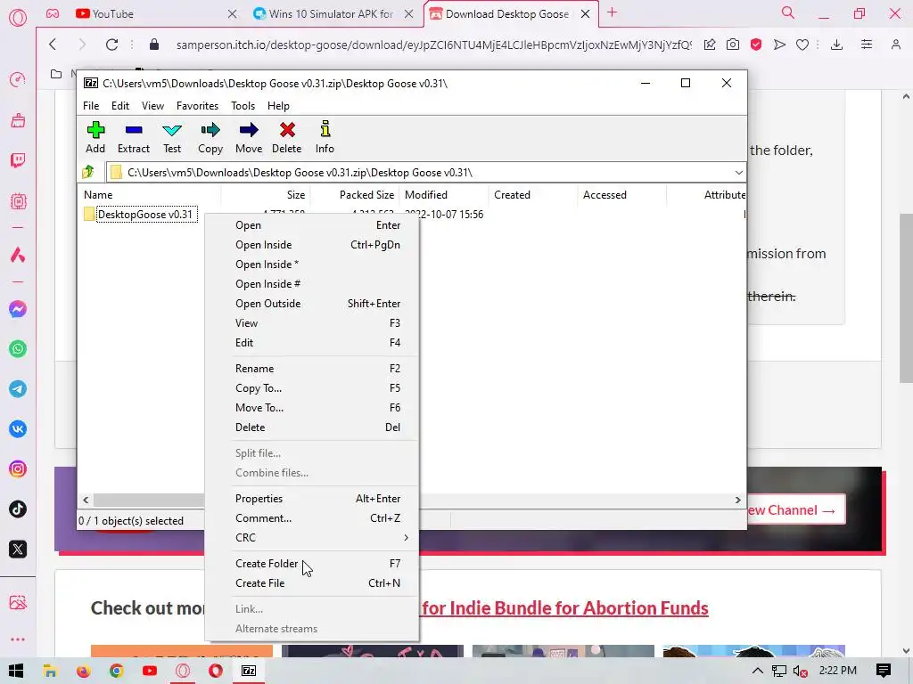The width and height of the screenshot is (913, 684).
Task: Open the browser downloads icon
Action: pyautogui.click(x=836, y=45)
